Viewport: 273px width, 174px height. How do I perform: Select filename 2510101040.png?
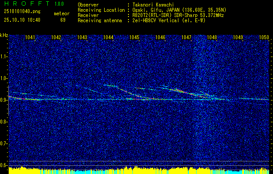tap(22, 12)
